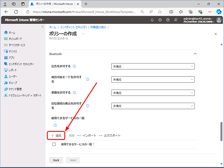Screen dimensions: 224x168
Task: Click the Back button
Action: pyautogui.click(x=56, y=160)
